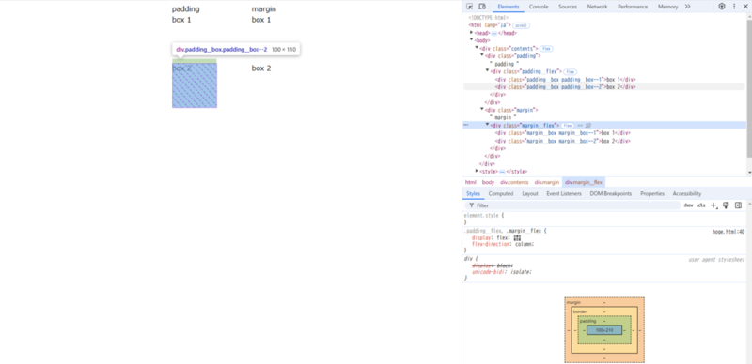Image resolution: width=752 pixels, height=364 pixels.
Task: Click the unicode-bidi: isolate declaration
Action: click(502, 271)
